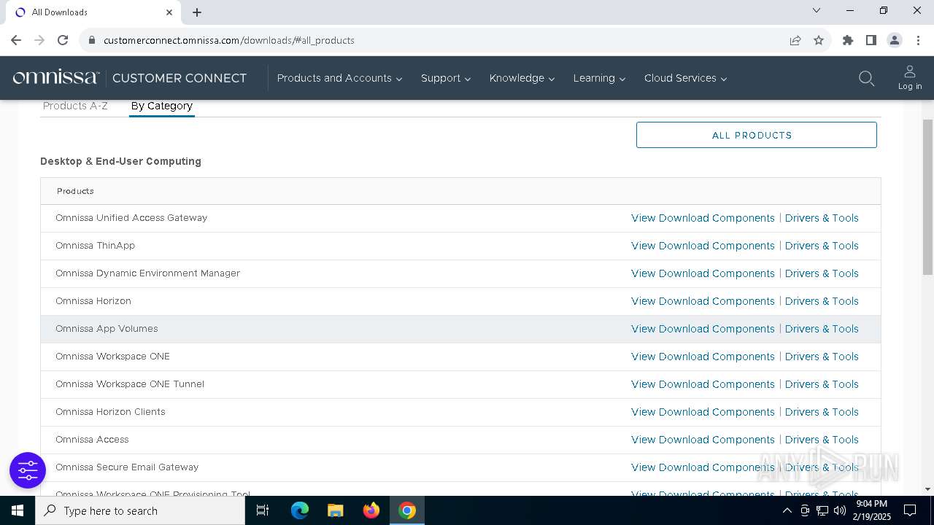Open a new browser tab
This screenshot has width=934, height=525.
[x=197, y=12]
